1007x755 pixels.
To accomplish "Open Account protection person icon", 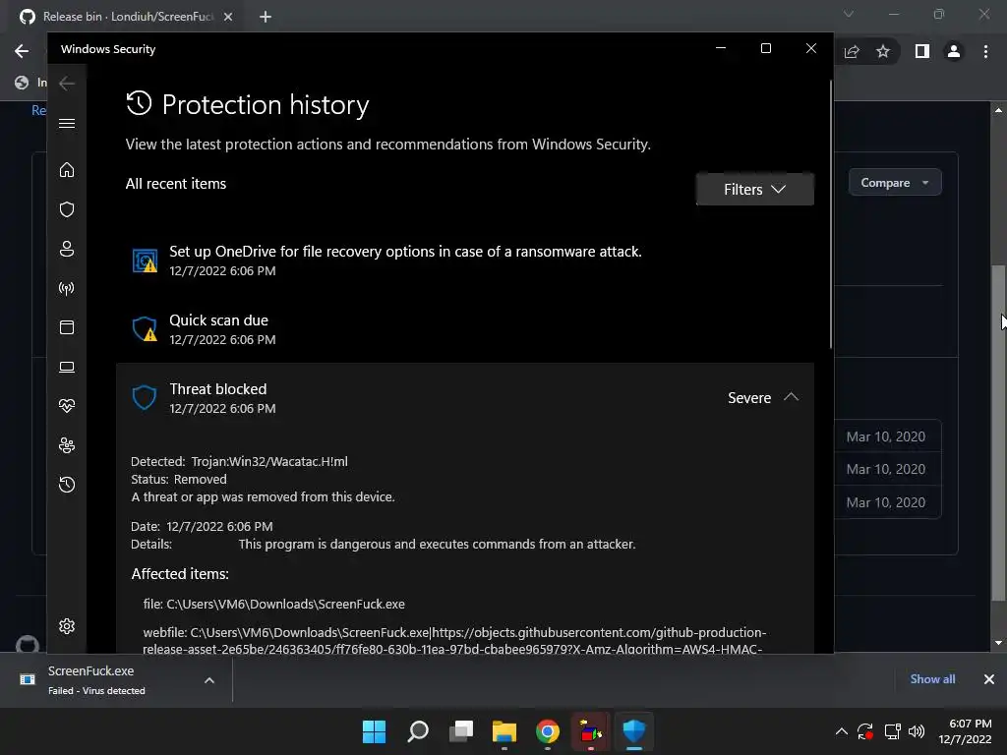I will tap(67, 249).
